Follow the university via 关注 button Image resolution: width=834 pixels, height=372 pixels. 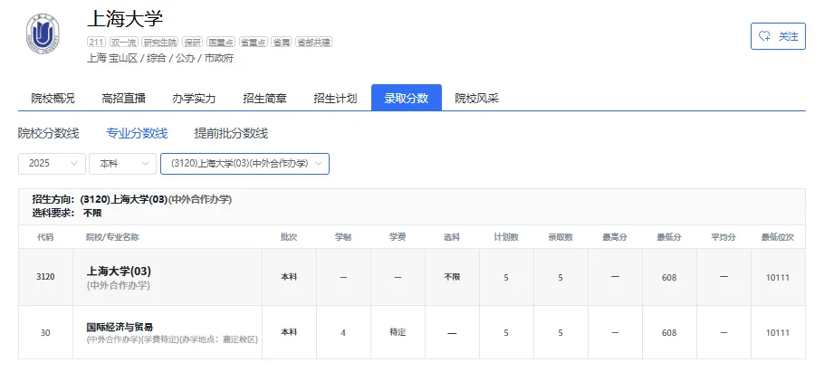(x=778, y=36)
